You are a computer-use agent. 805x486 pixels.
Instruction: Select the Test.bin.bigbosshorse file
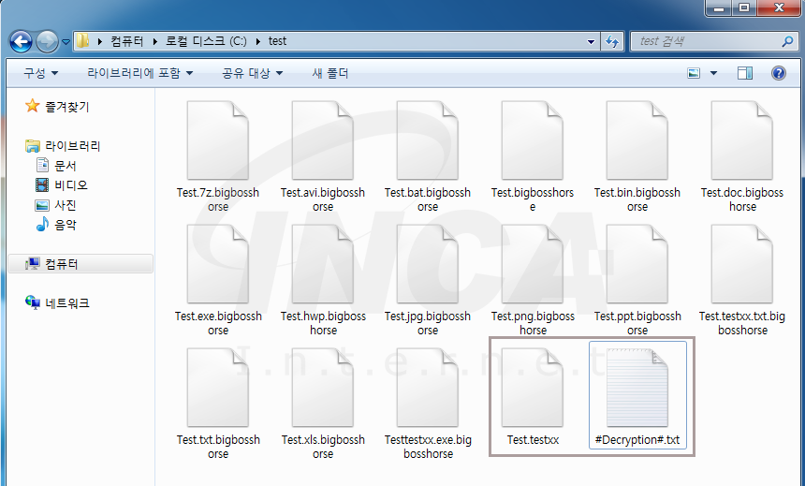click(x=637, y=156)
